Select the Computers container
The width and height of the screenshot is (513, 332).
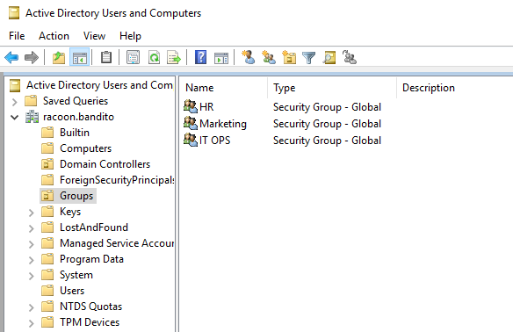(x=86, y=148)
